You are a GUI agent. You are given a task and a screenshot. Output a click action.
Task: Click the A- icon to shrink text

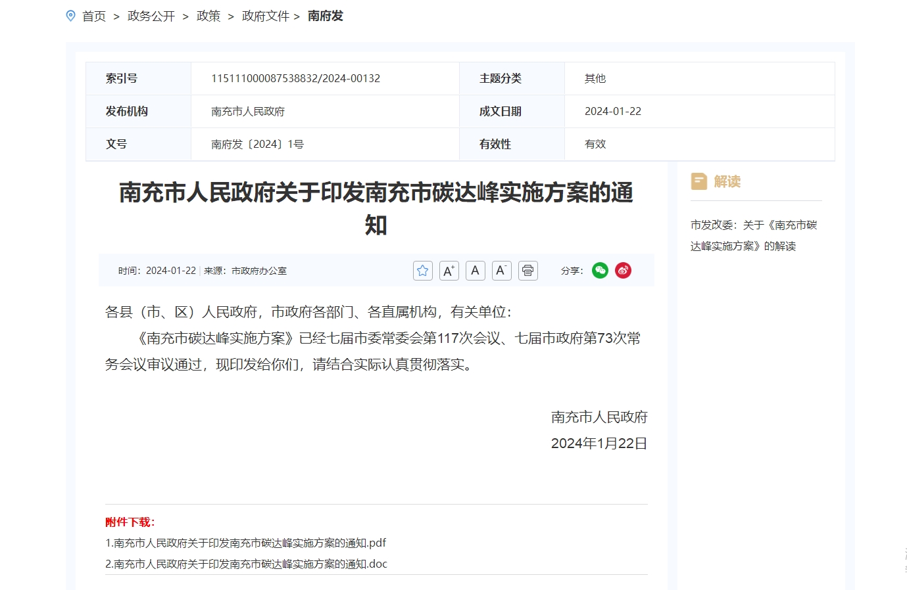point(501,270)
